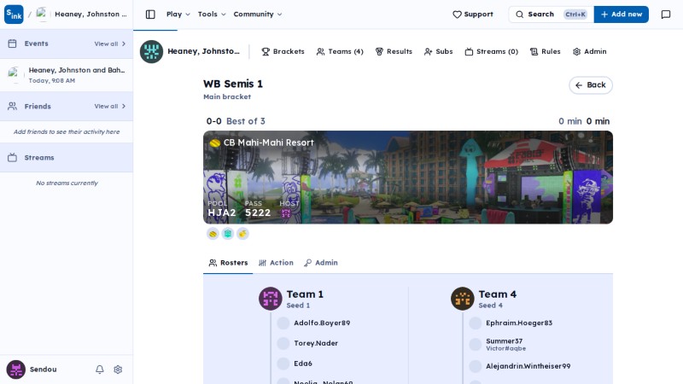Switch to the Action tab

tap(276, 263)
